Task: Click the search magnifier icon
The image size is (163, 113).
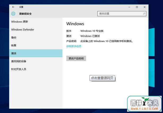Action: pyautogui.click(x=144, y=14)
